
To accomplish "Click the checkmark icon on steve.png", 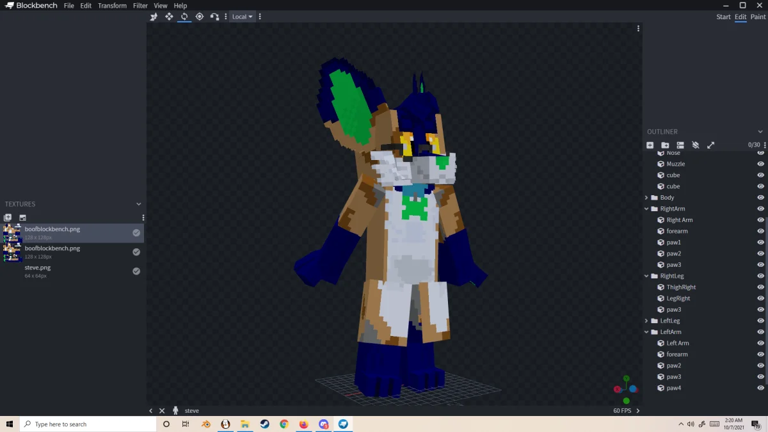I will coord(136,271).
